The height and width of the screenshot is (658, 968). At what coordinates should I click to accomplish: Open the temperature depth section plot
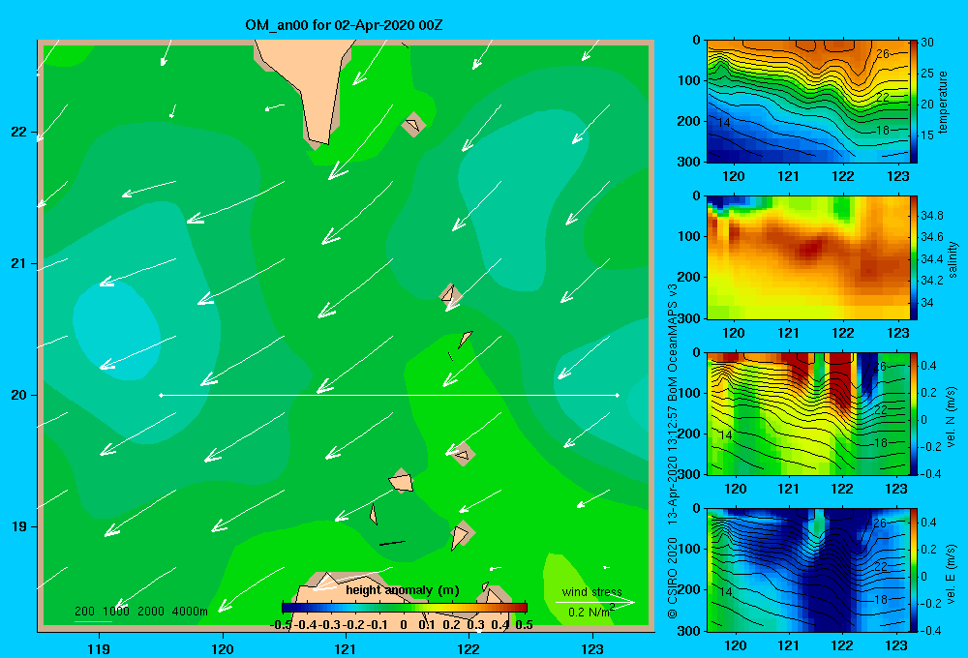(808, 102)
